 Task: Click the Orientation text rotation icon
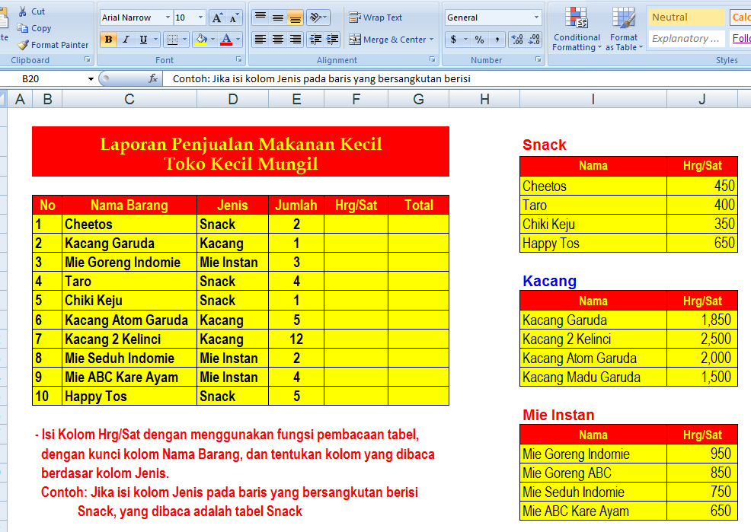(315, 18)
